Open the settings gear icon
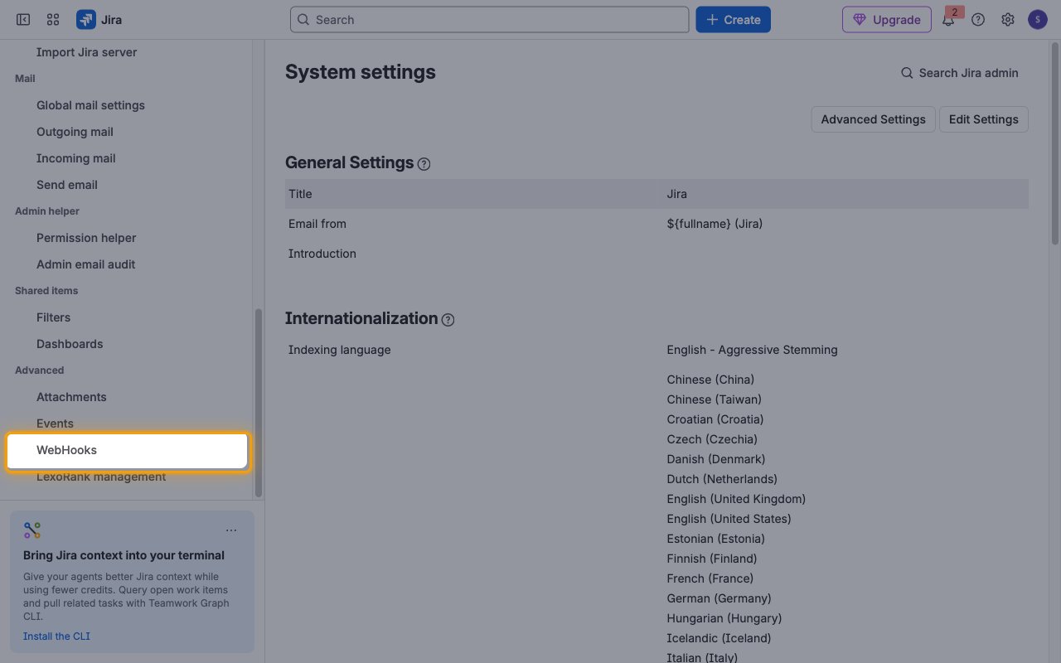This screenshot has width=1061, height=663. coord(1008,20)
